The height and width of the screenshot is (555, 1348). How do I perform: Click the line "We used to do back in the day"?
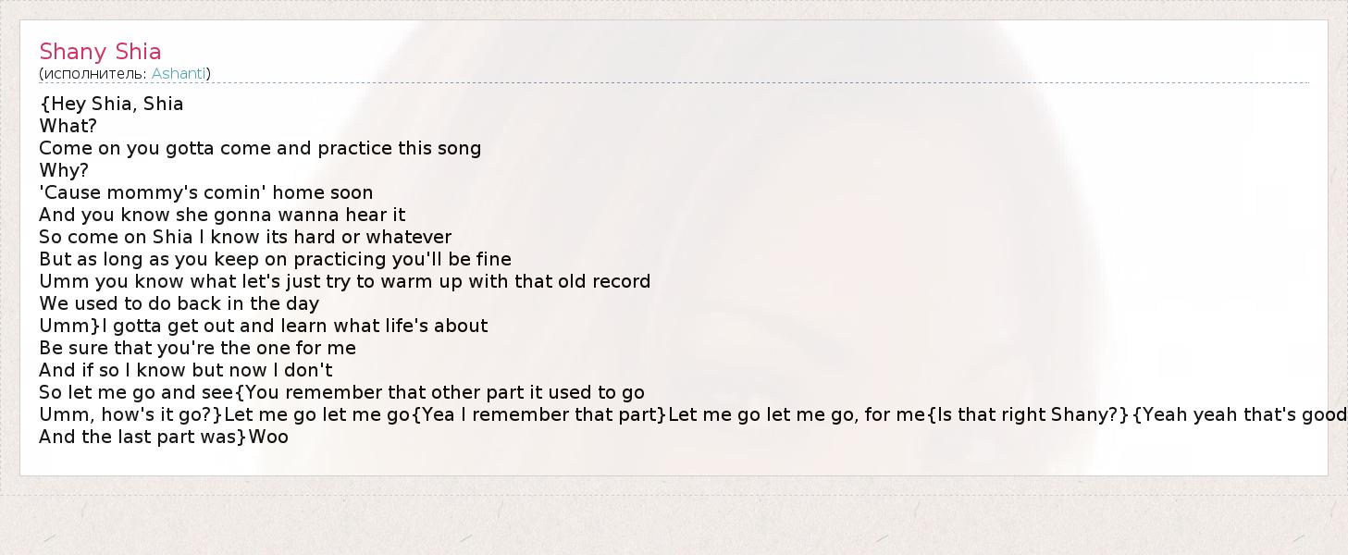click(179, 303)
